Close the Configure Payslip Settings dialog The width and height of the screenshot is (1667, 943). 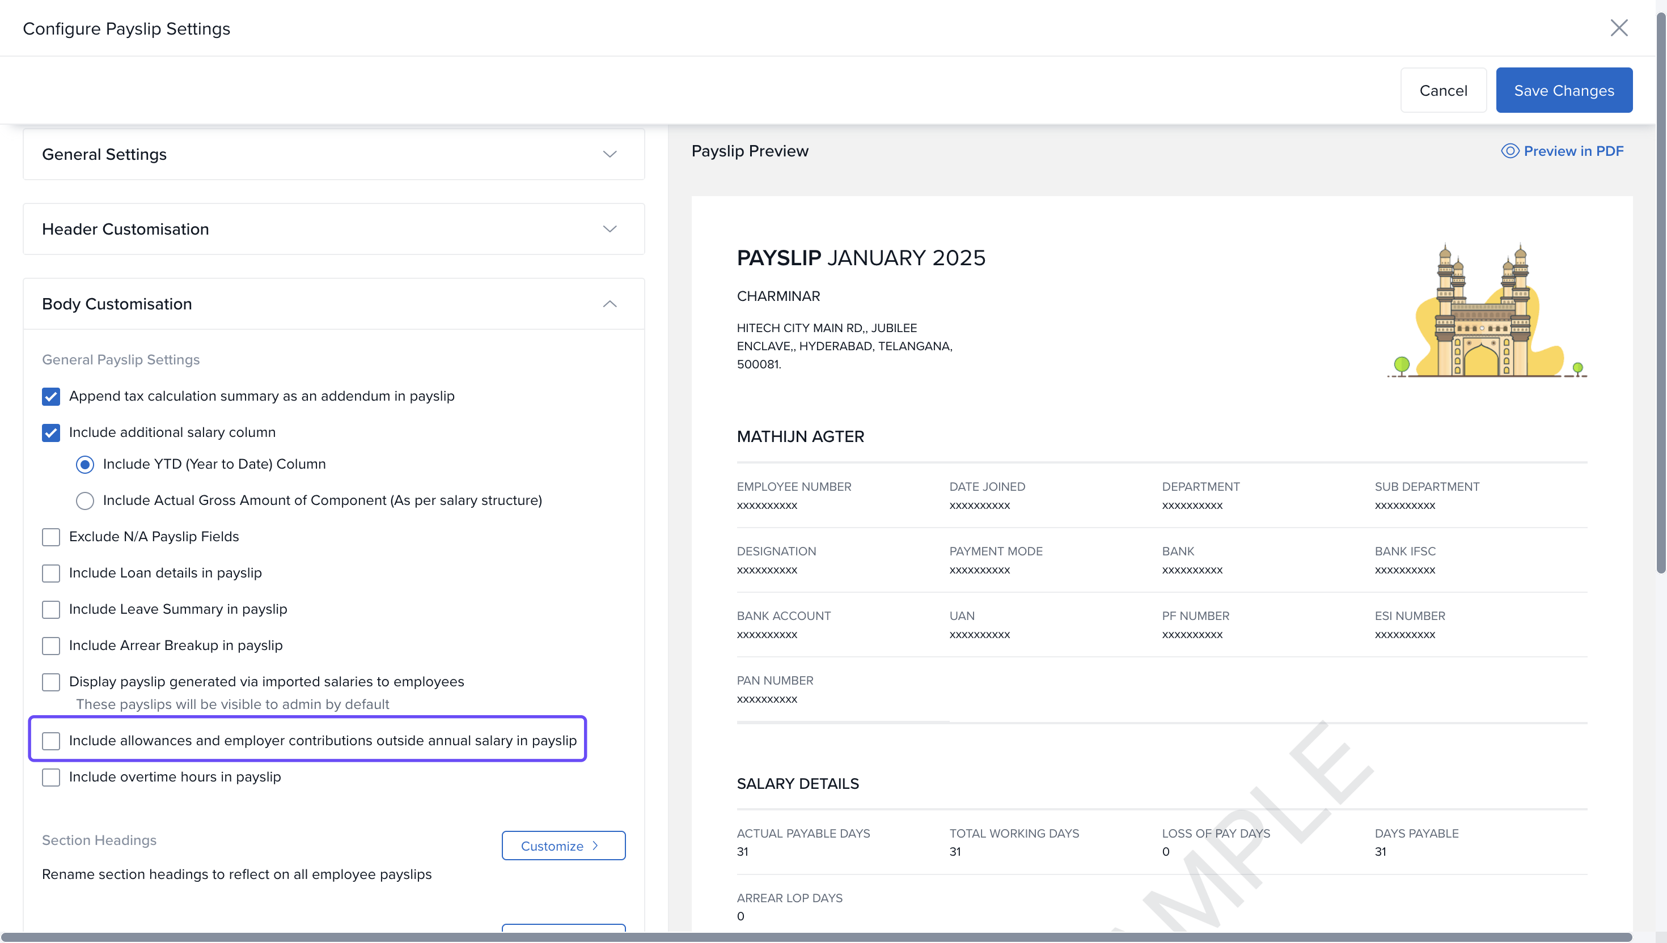coord(1618,28)
